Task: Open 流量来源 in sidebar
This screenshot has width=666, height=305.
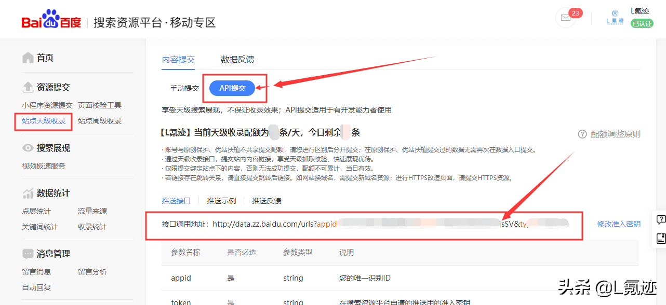Action: tap(92, 211)
